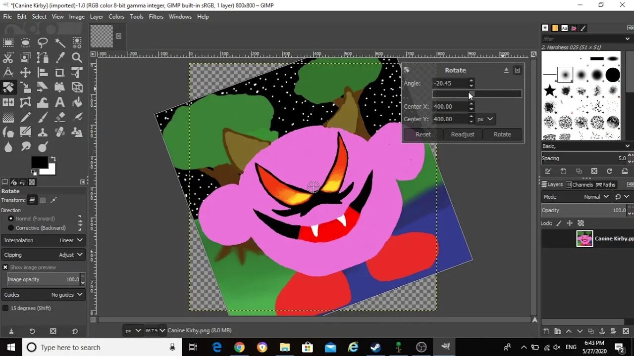This screenshot has height=356, width=634.
Task: Open the Clipping dropdown
Action: point(44,255)
